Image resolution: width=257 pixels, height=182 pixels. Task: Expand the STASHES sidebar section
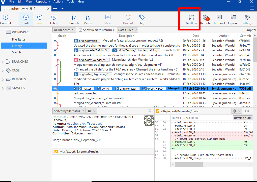click(x=3, y=88)
